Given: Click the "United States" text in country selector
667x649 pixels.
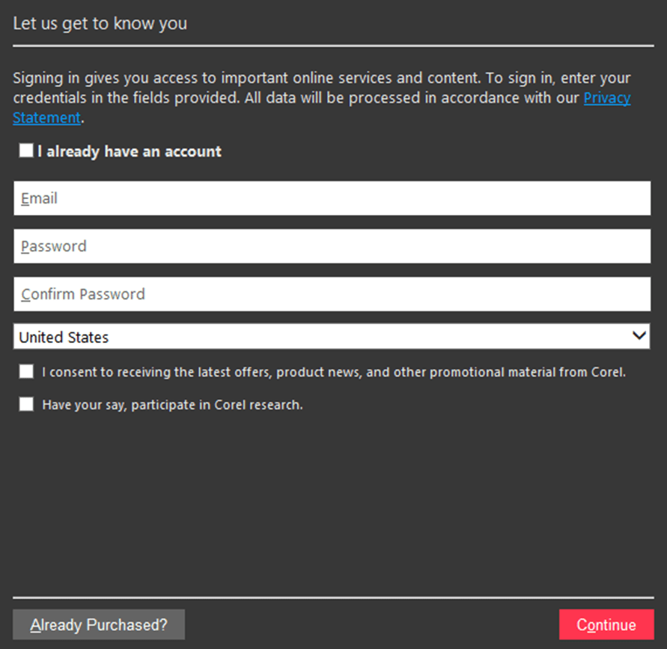Looking at the screenshot, I should click(64, 338).
